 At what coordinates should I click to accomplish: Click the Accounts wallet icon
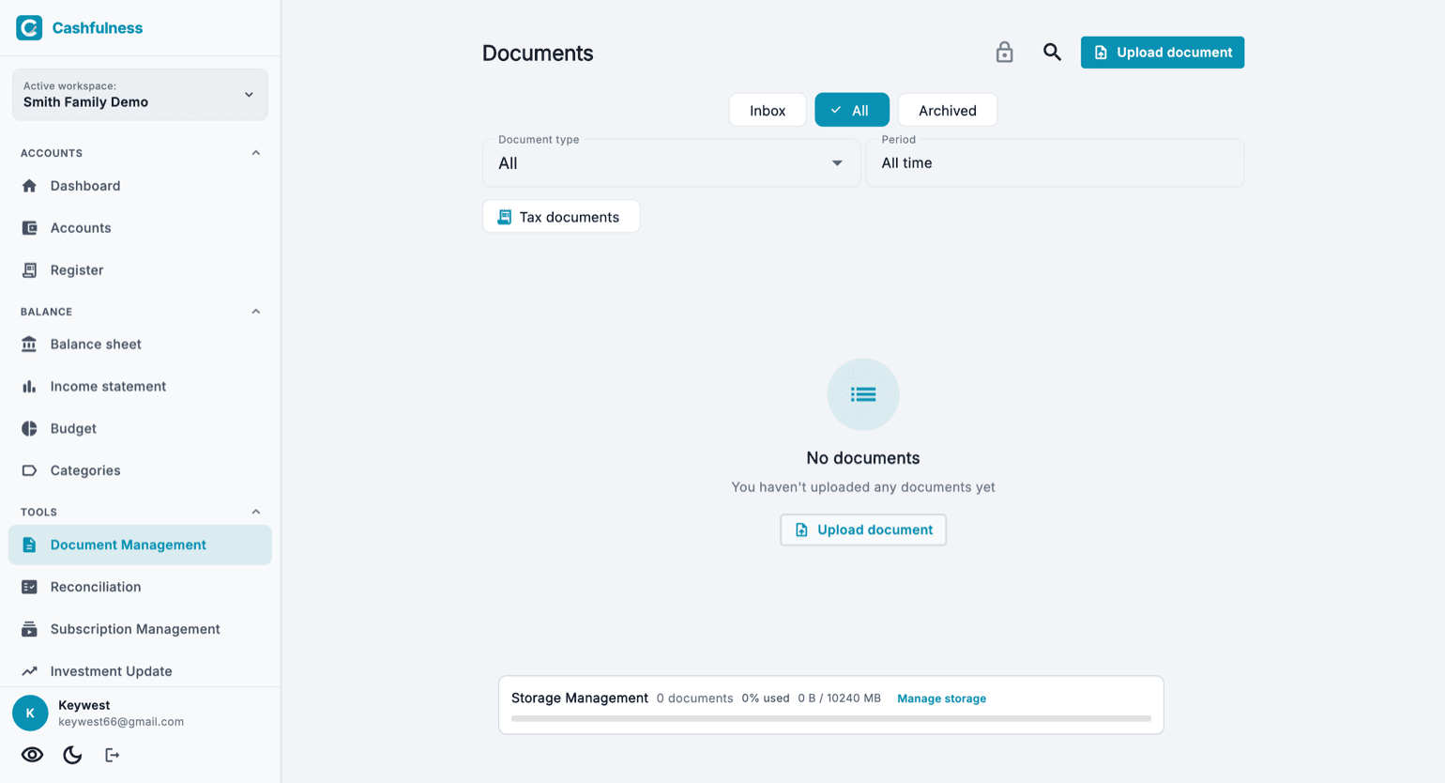pyautogui.click(x=29, y=228)
